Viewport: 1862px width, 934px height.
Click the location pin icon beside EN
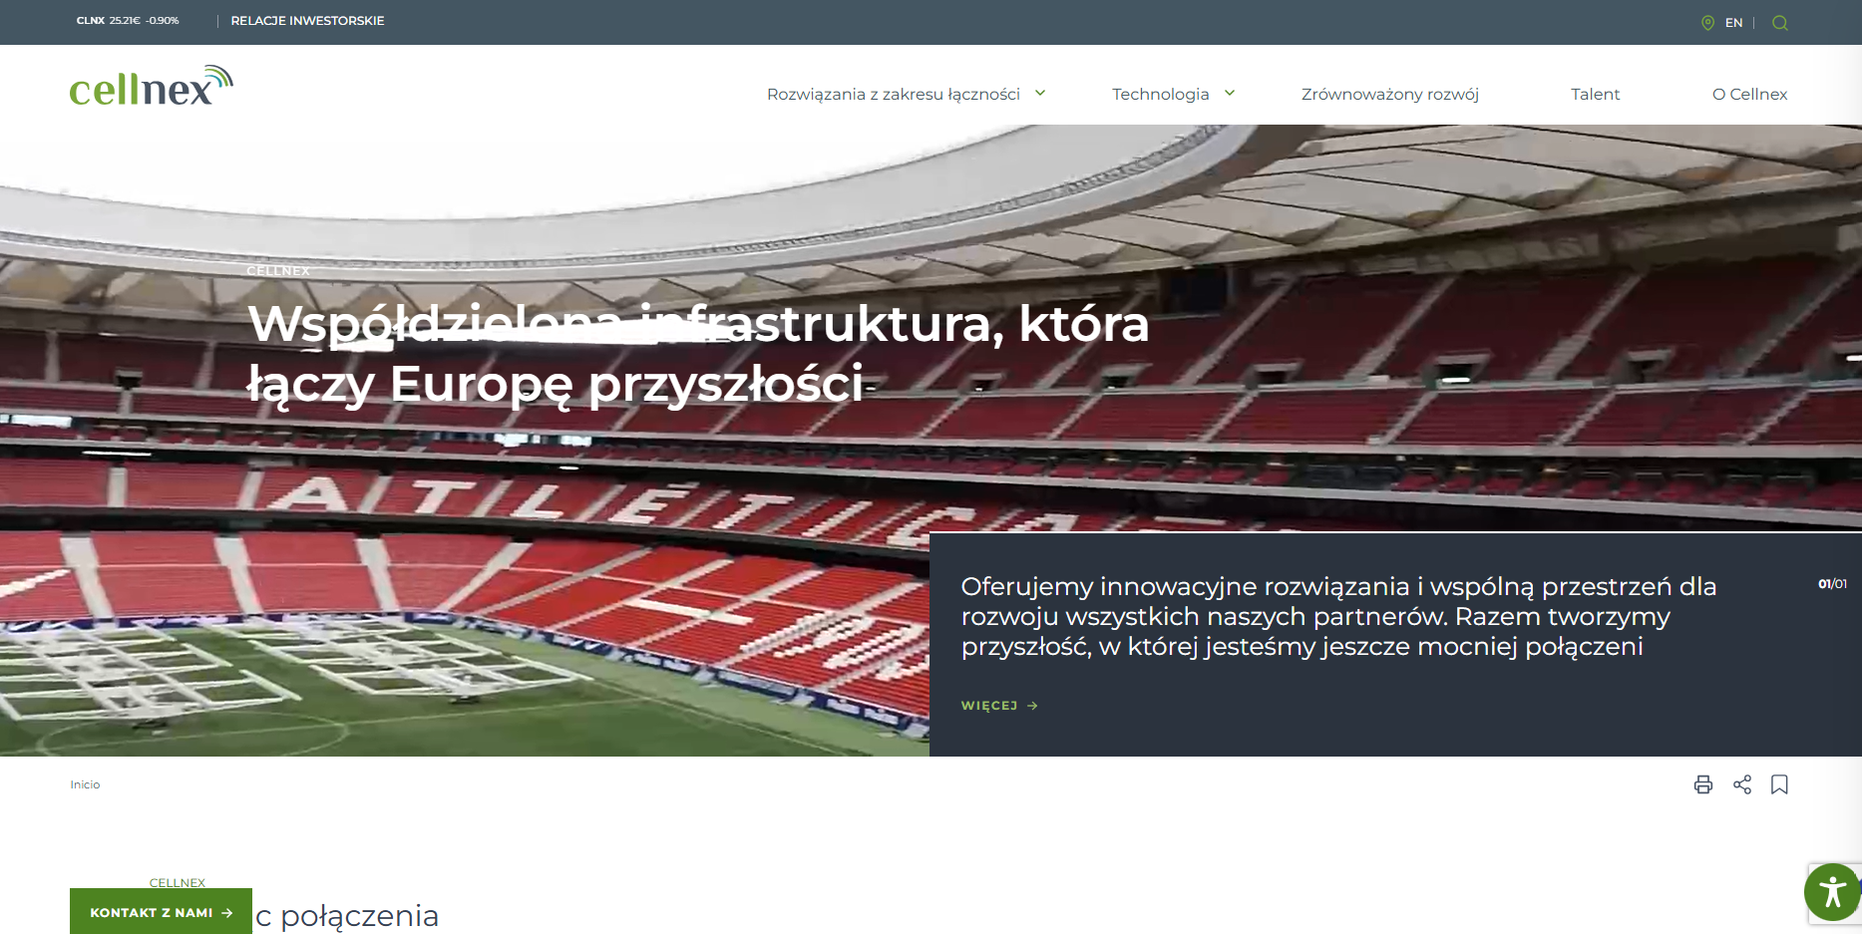[x=1707, y=23]
